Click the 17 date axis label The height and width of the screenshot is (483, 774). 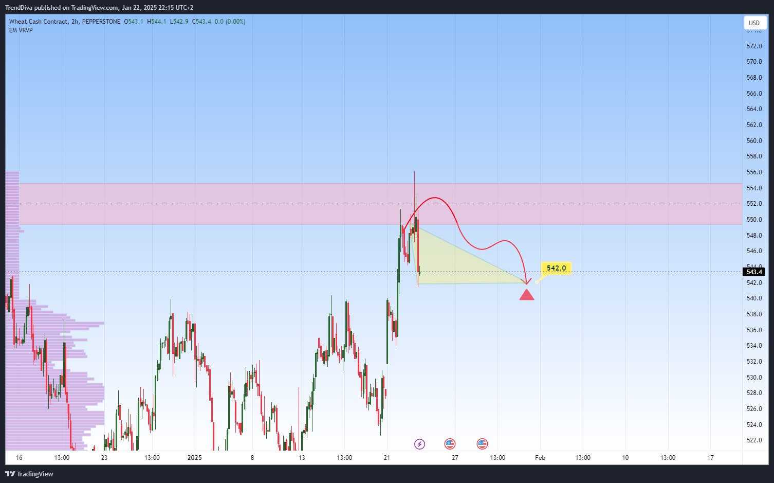(x=710, y=458)
